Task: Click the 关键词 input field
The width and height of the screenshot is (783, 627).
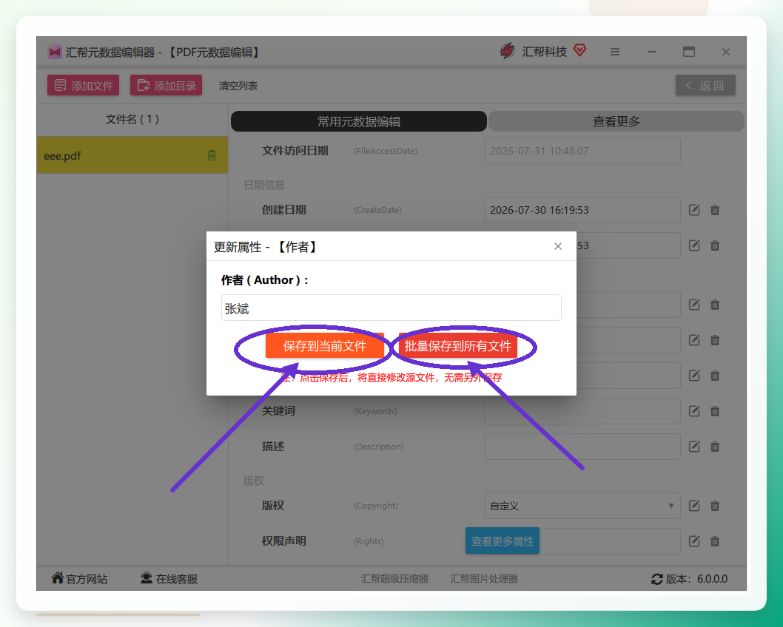Action: 582,411
